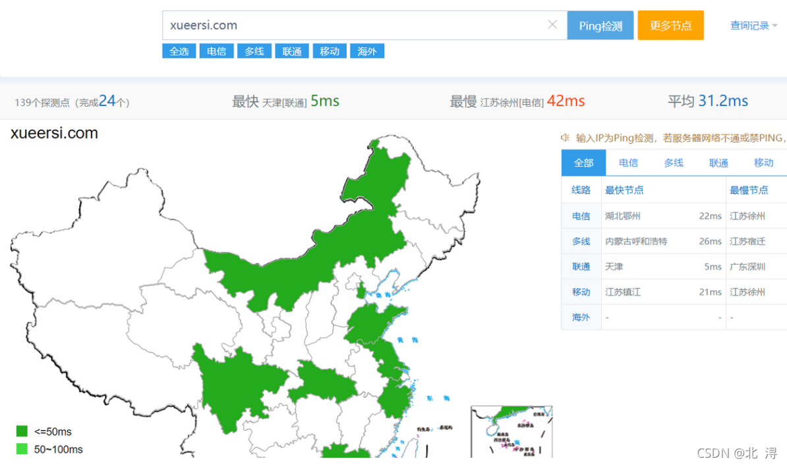Viewport: 787px width, 465px height.
Task: Click the average 31.2ms value
Action: point(723,101)
